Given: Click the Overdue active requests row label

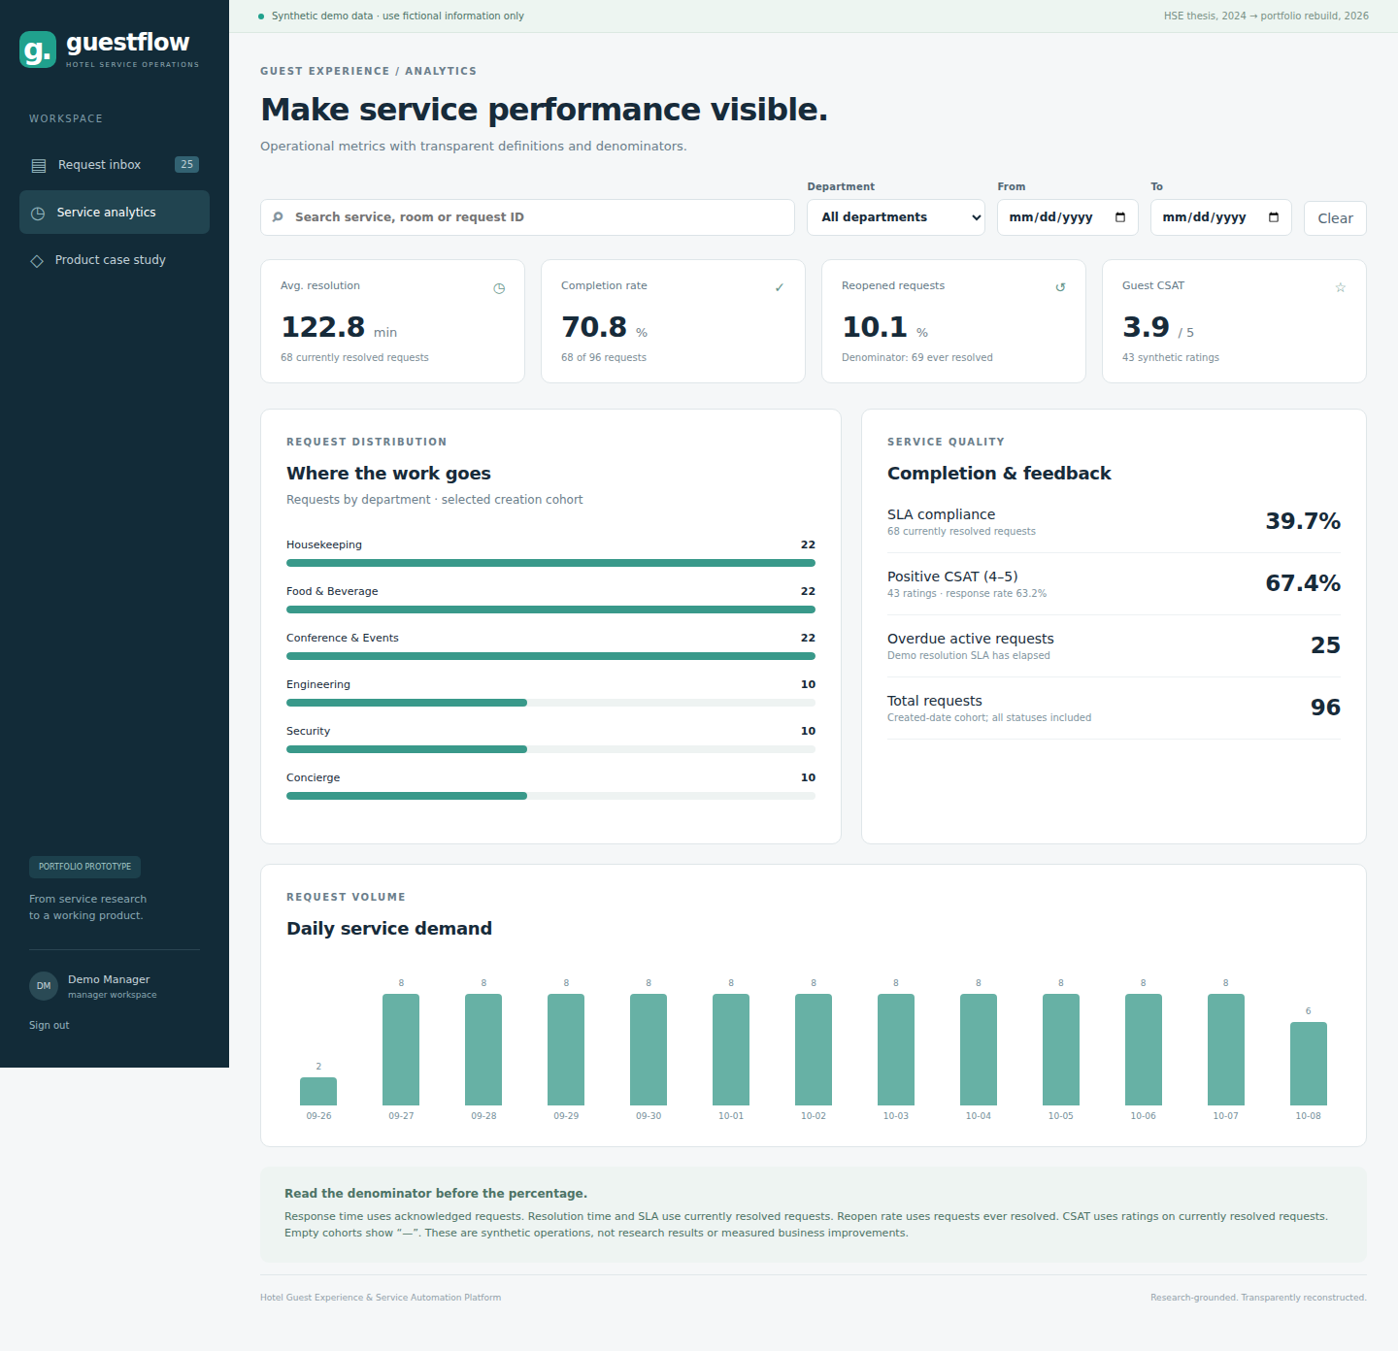Looking at the screenshot, I should tap(971, 639).
